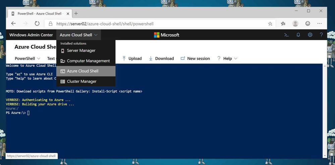Click the MOTD line in terminal

pyautogui.click(x=74, y=91)
